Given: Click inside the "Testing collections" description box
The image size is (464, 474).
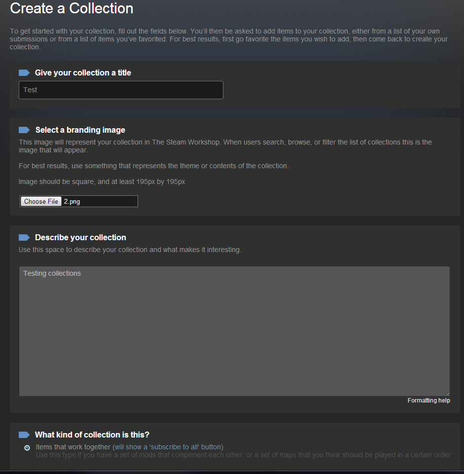Looking at the screenshot, I should tap(234, 330).
